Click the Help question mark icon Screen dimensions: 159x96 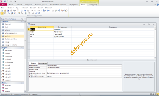point(158,5)
